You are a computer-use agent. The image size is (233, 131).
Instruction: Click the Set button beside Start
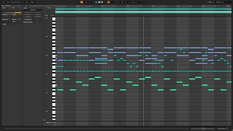[x=10, y=8]
